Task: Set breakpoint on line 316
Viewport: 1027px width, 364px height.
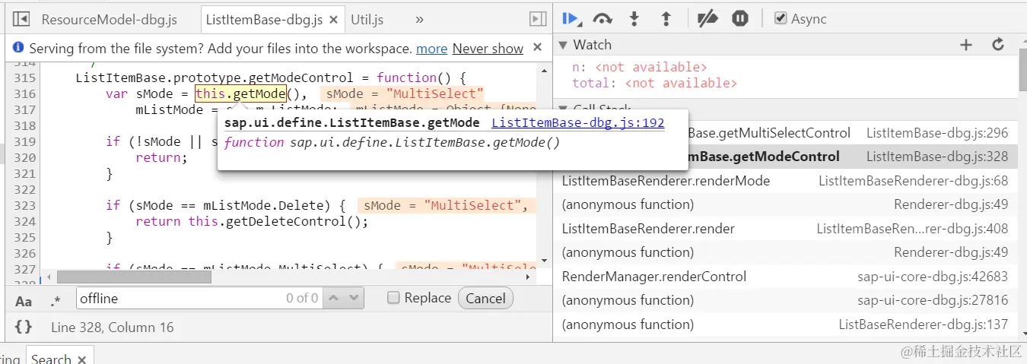Action: 25,94
